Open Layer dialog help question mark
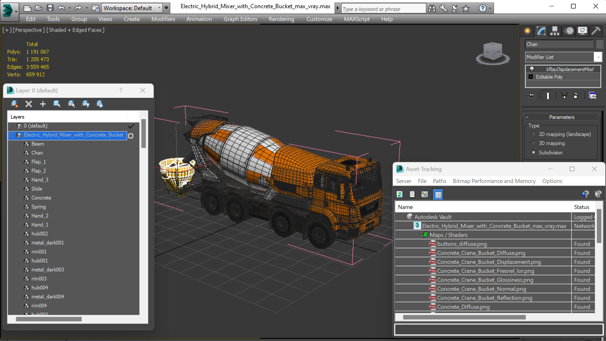Image resolution: width=606 pixels, height=341 pixels. pyautogui.click(x=121, y=91)
